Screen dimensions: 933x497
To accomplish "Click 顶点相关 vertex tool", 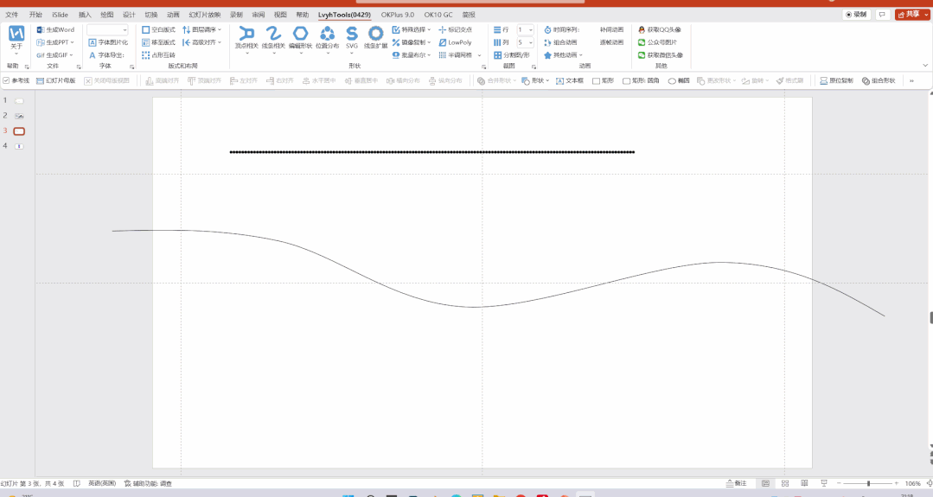I will 246,38.
